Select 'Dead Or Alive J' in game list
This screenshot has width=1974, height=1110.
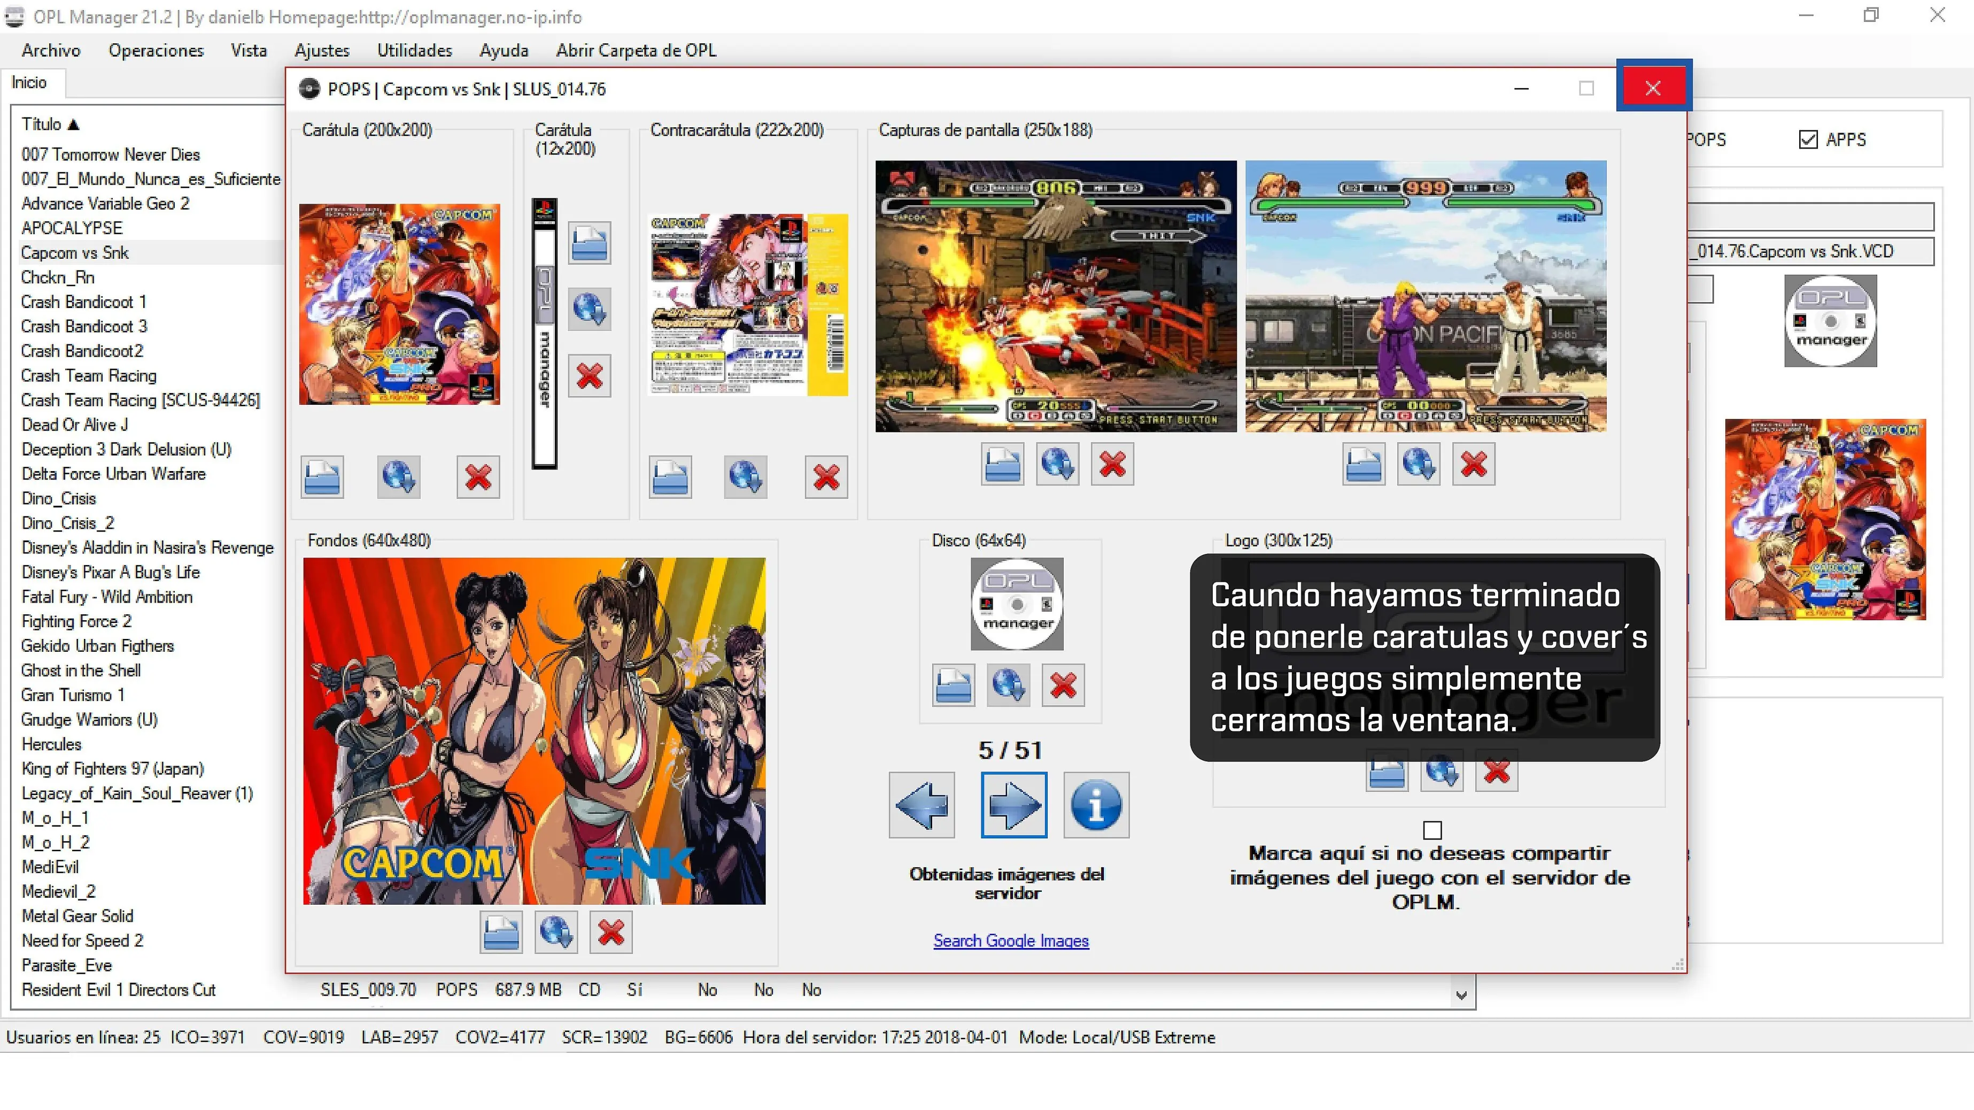[74, 425]
